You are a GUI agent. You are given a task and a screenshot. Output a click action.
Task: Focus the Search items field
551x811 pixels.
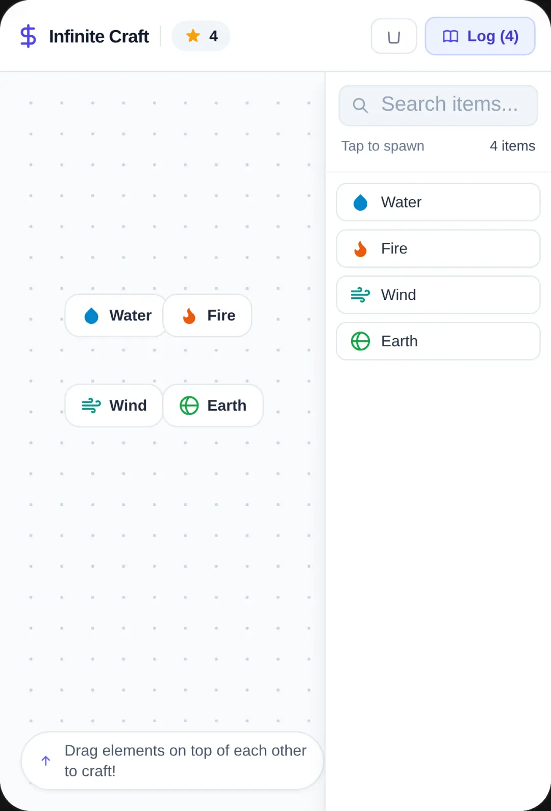tap(438, 105)
